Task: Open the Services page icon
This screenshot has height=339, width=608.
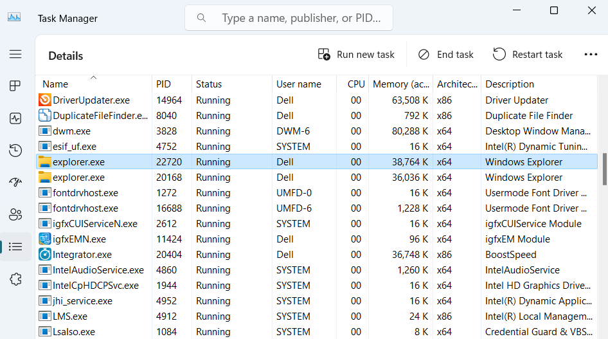Action: (x=15, y=279)
